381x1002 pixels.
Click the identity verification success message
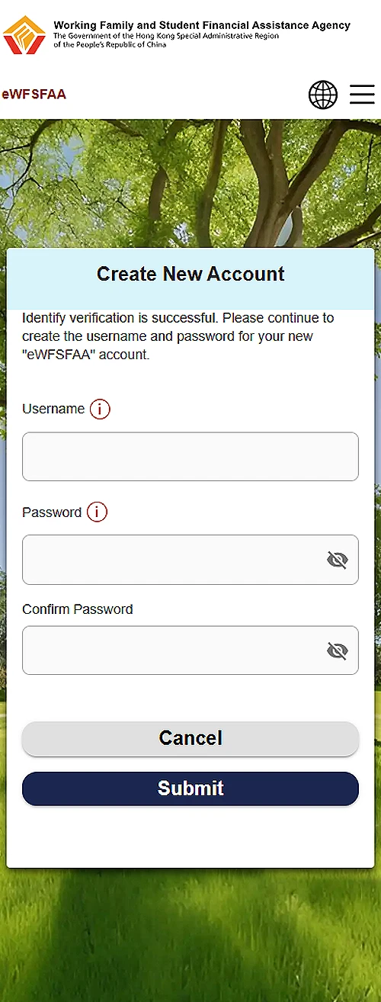tap(178, 336)
